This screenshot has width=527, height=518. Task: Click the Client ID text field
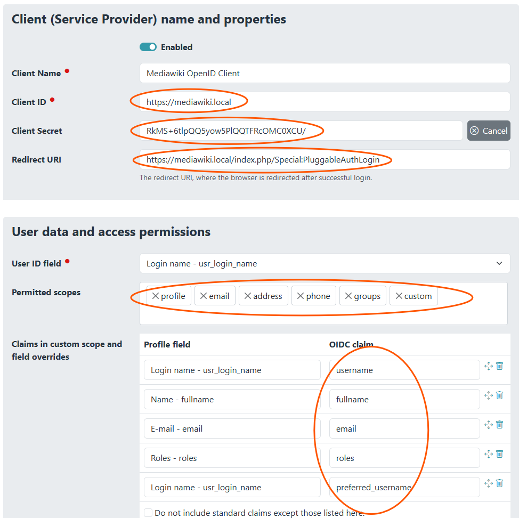pyautogui.click(x=325, y=102)
